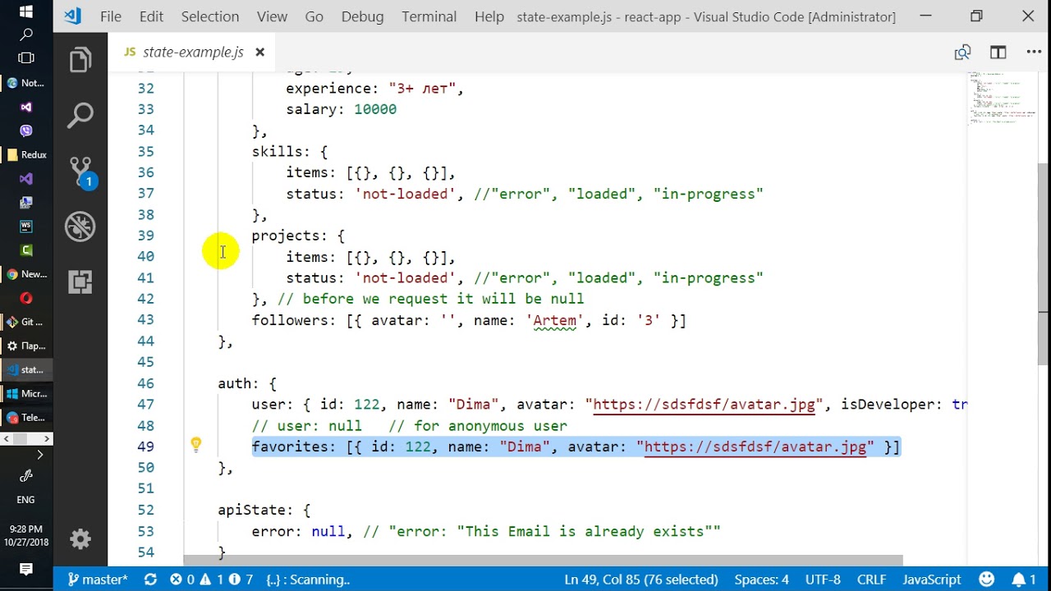1051x591 pixels.
Task: Switch to Git taskbar window
Action: click(x=26, y=322)
